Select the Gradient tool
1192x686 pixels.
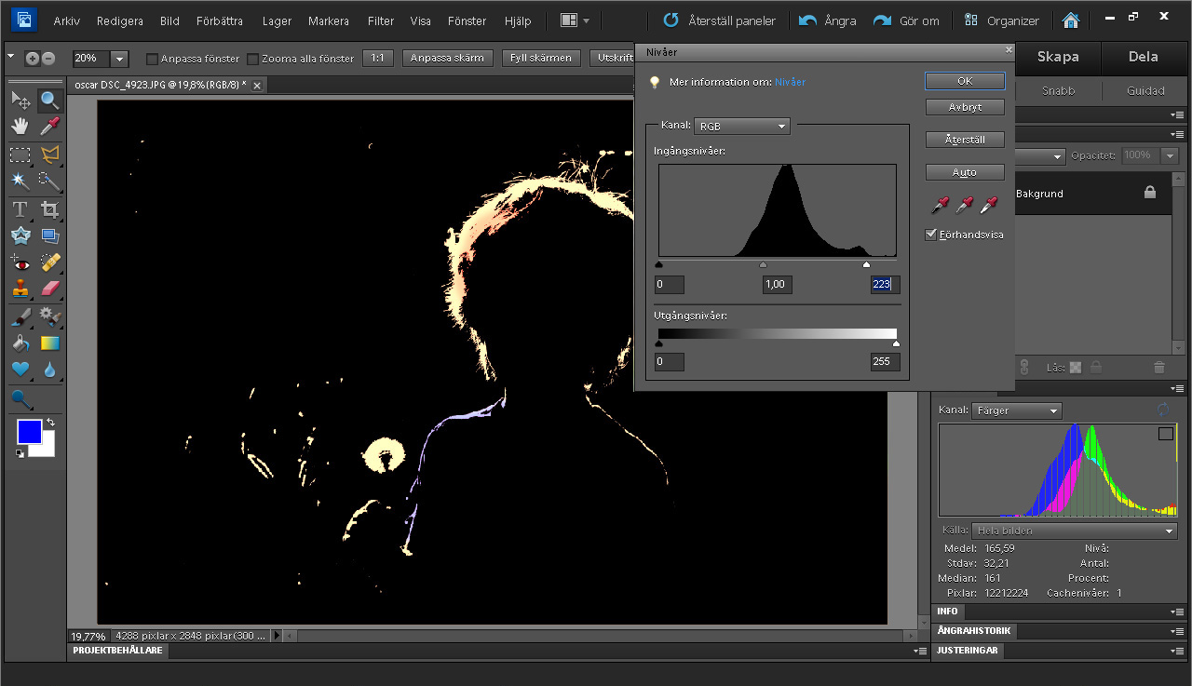50,343
